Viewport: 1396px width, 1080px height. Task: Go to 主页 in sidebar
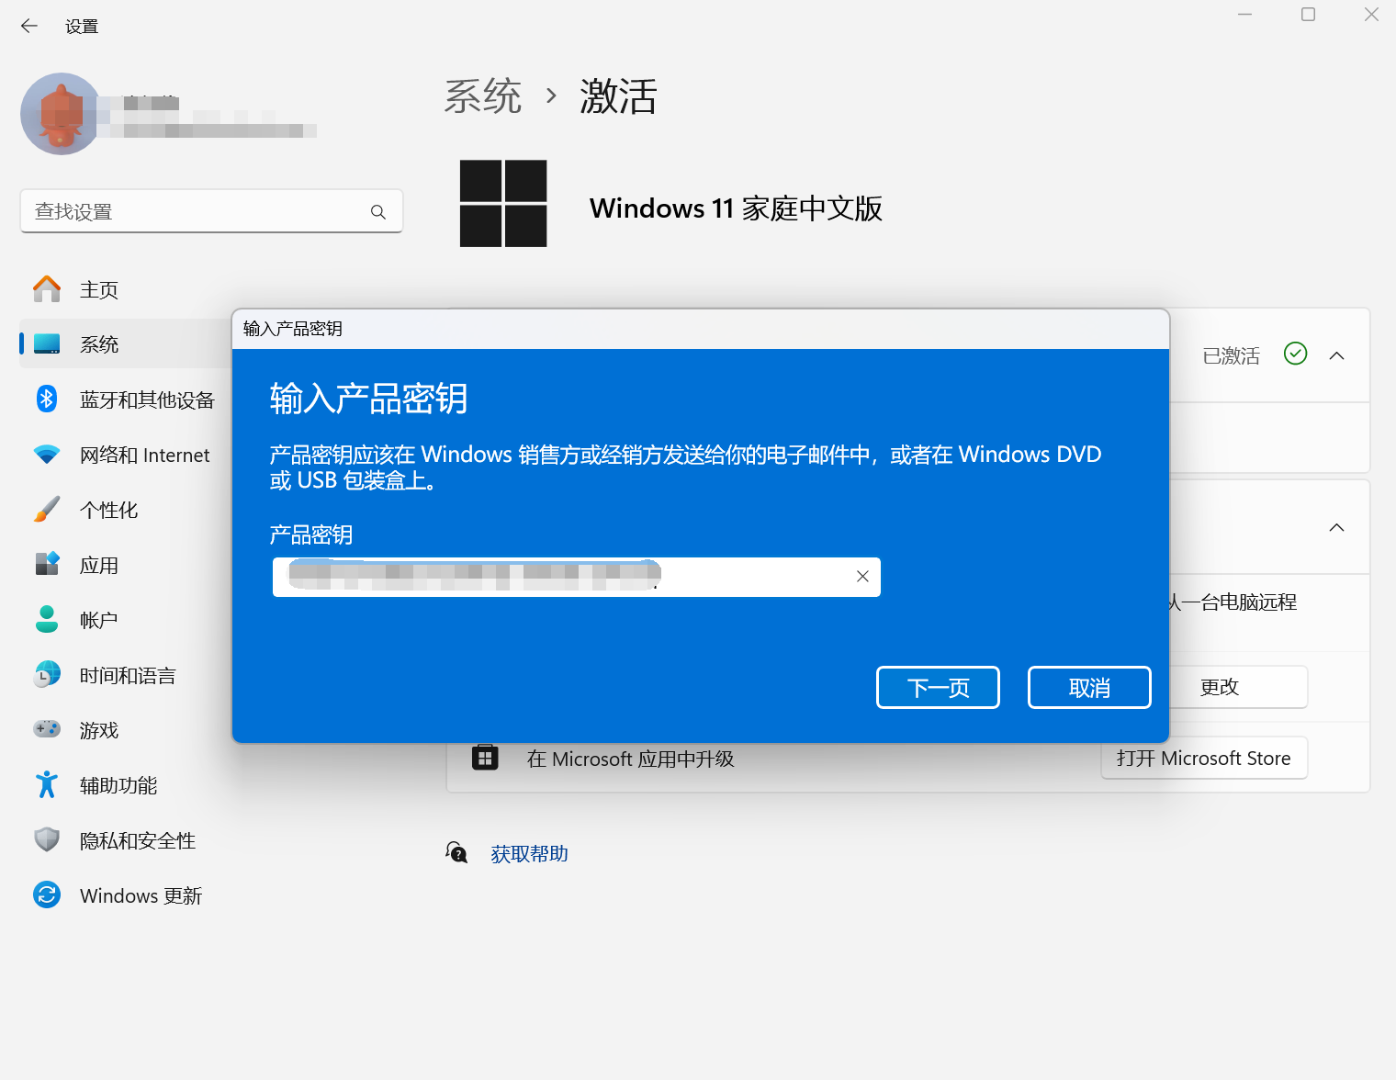99,290
